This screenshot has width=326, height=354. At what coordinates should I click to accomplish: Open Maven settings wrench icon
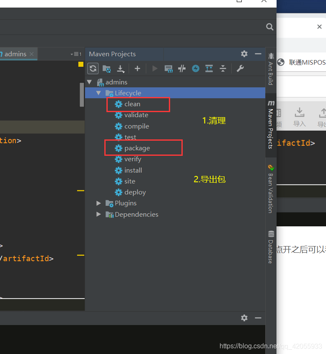tap(240, 68)
